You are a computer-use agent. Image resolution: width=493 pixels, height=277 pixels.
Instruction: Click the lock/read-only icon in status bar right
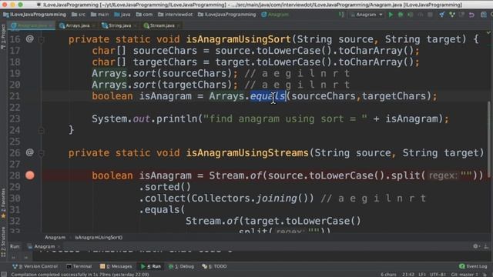(x=485, y=275)
